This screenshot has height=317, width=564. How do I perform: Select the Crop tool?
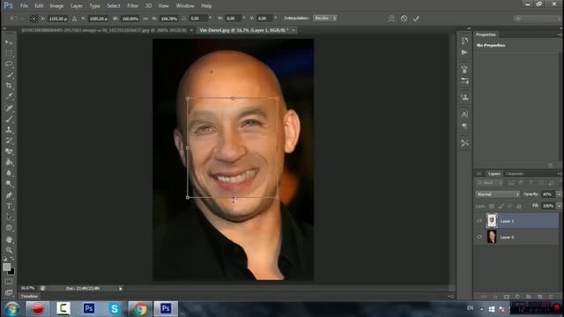pos(9,85)
